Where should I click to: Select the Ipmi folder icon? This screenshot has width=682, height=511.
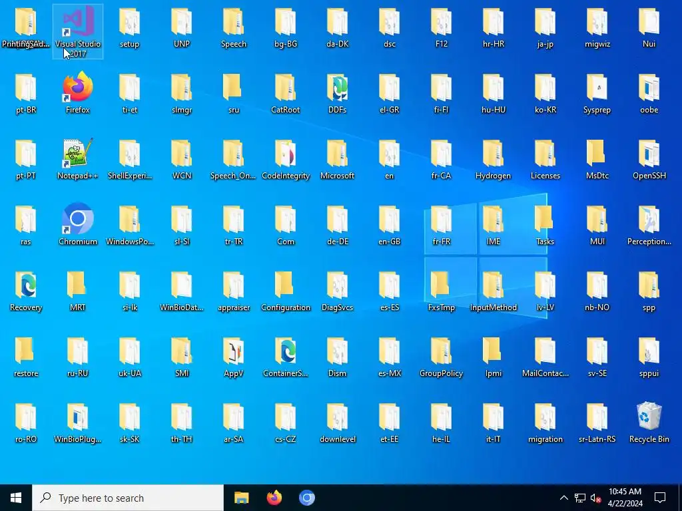pyautogui.click(x=494, y=357)
